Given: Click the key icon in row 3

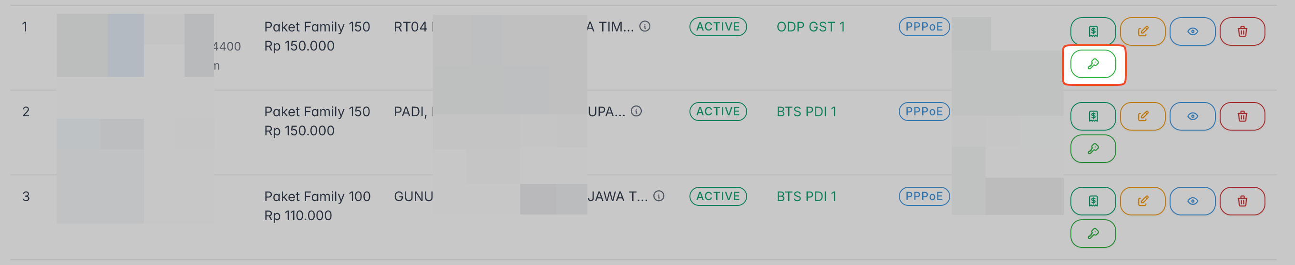Looking at the screenshot, I should (1092, 234).
